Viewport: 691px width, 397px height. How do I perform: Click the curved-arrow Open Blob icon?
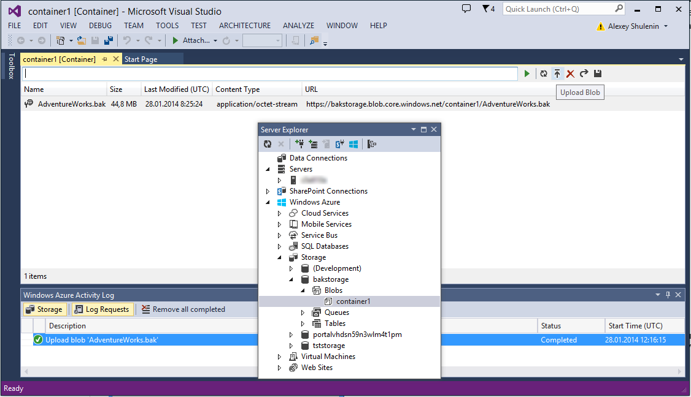(x=584, y=74)
